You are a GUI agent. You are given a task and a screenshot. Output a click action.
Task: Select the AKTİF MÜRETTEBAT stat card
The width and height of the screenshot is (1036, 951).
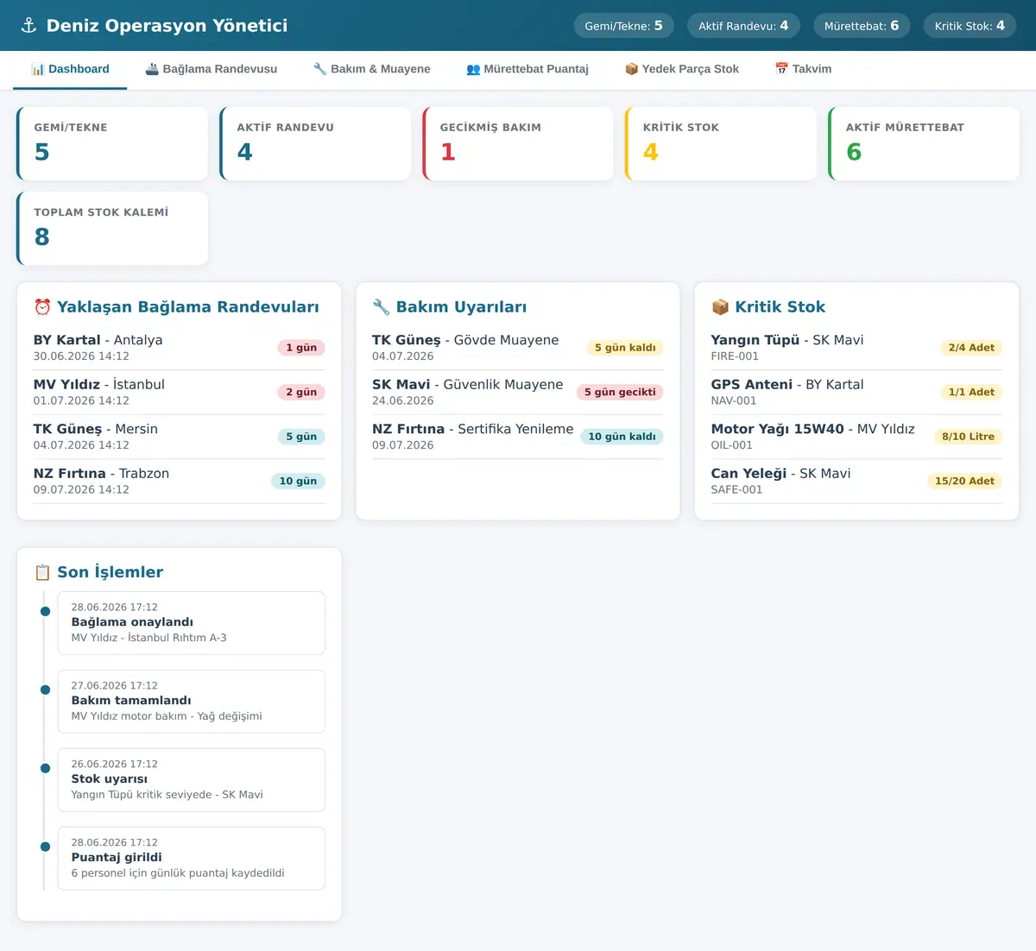[924, 143]
